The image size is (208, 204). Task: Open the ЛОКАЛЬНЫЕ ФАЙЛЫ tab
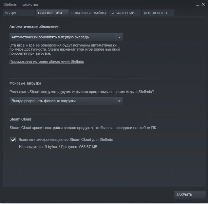(x=89, y=13)
